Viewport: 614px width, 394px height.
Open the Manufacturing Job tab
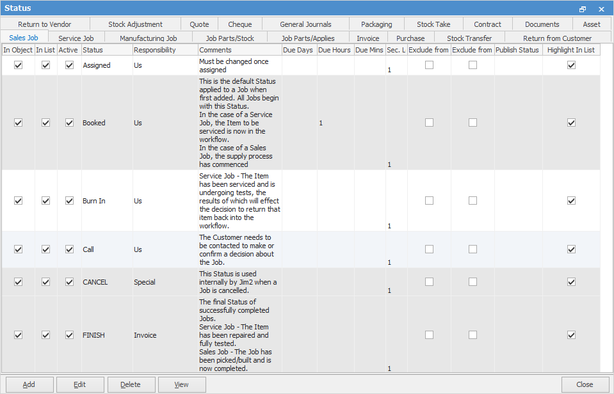click(x=148, y=38)
